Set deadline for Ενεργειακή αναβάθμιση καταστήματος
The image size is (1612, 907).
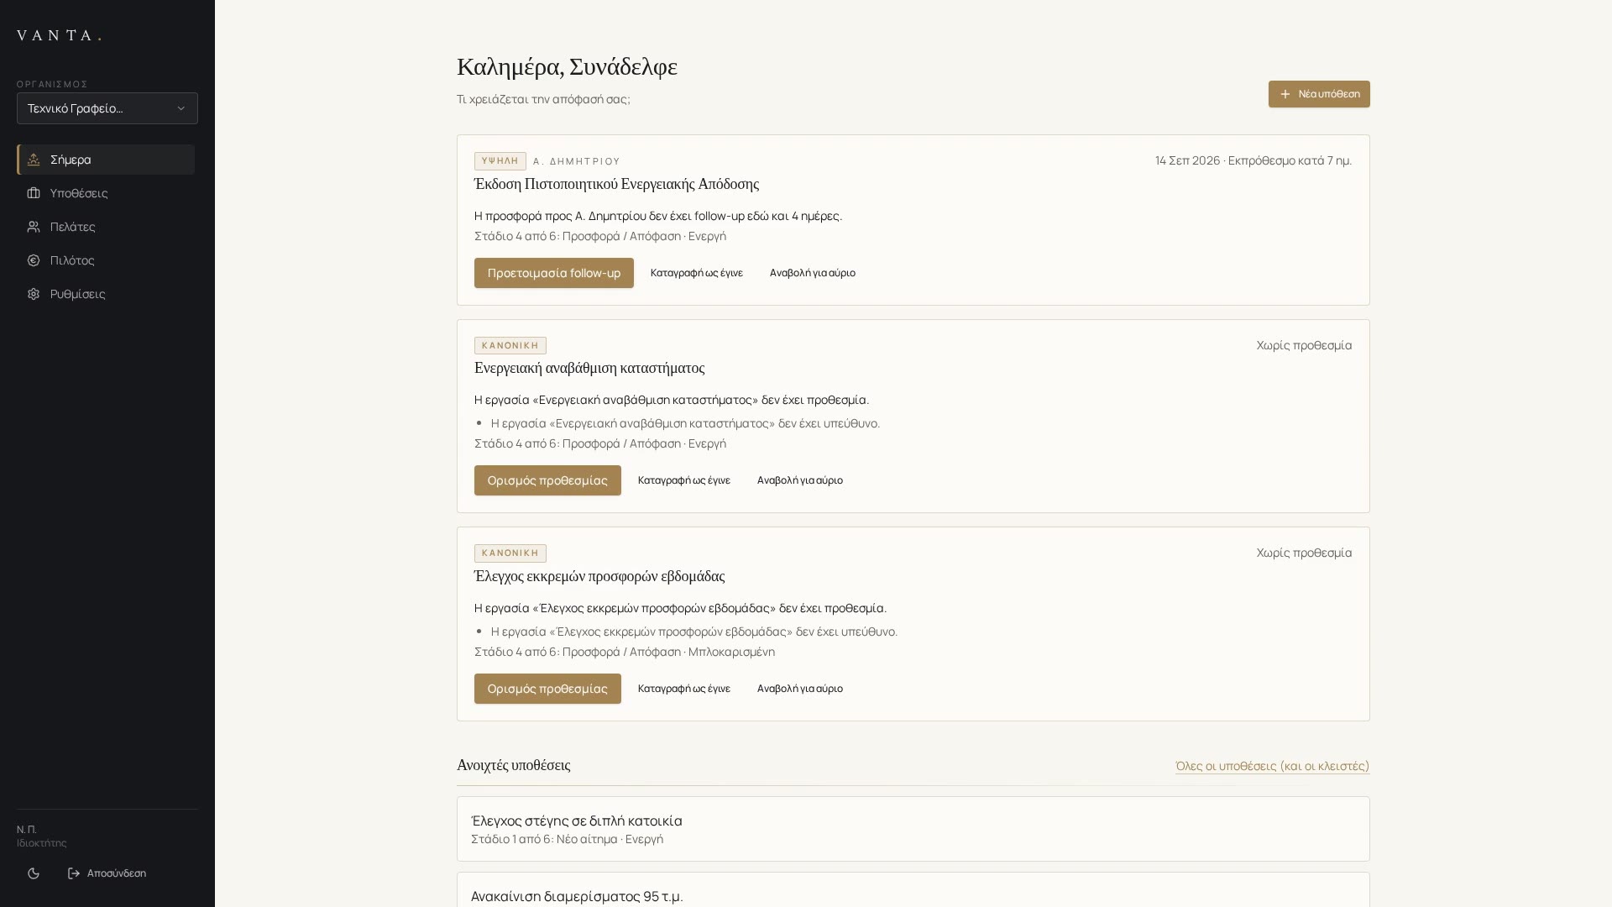pyautogui.click(x=547, y=480)
